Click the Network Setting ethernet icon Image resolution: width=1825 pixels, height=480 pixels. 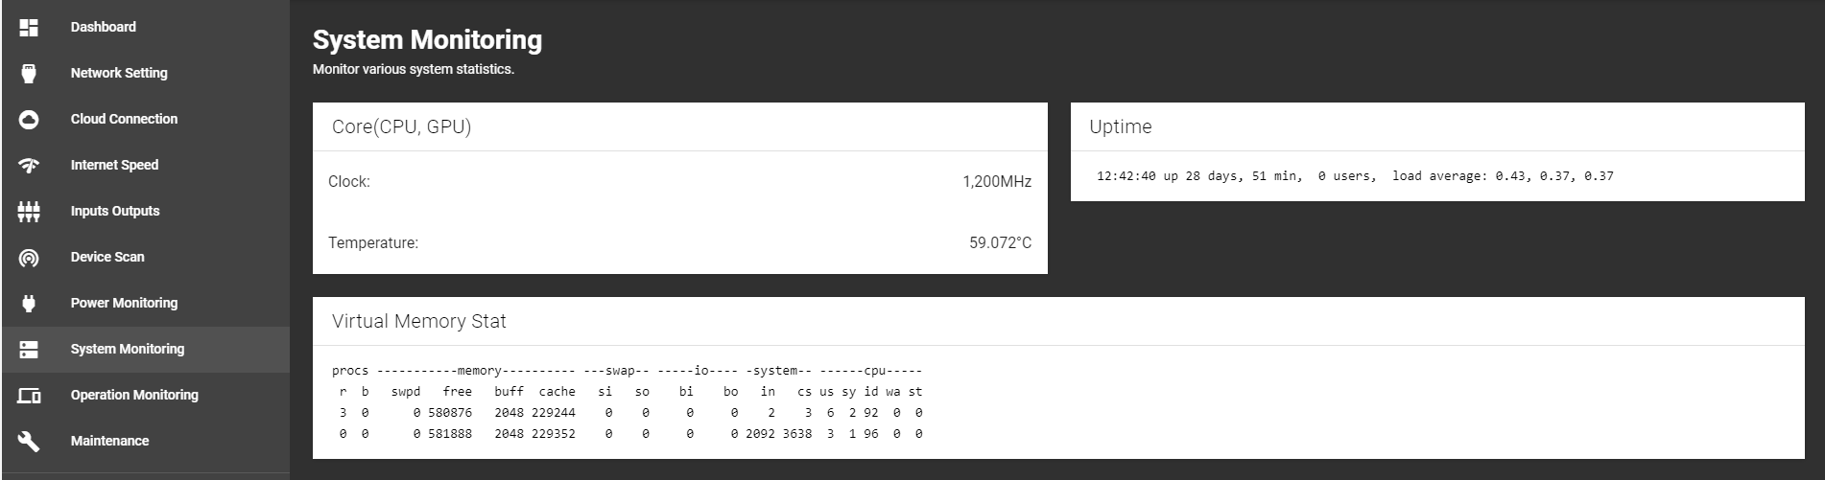point(29,74)
